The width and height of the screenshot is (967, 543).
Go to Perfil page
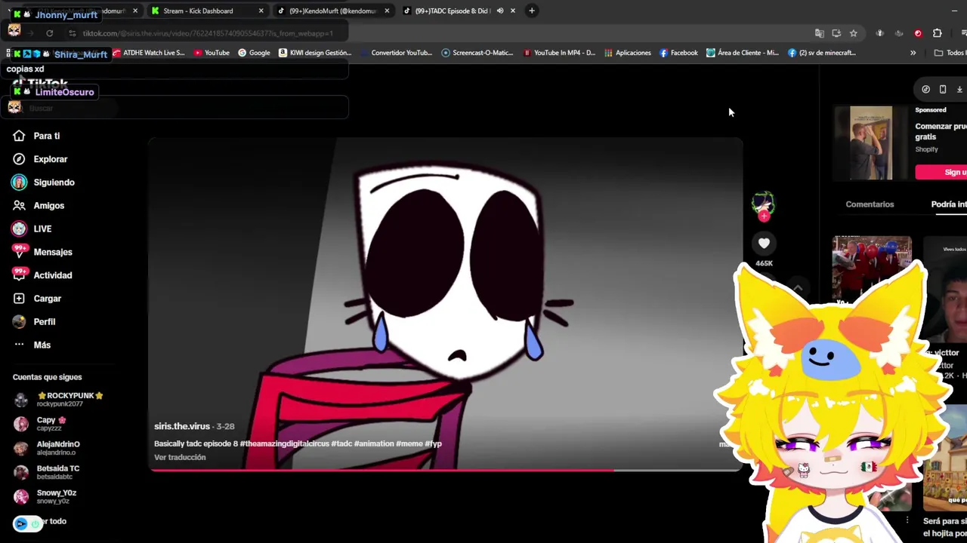[x=34, y=321]
